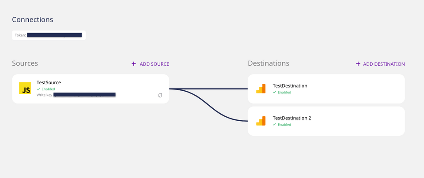
Task: Click the JavaScript icon on TestSource
Action: (x=25, y=88)
